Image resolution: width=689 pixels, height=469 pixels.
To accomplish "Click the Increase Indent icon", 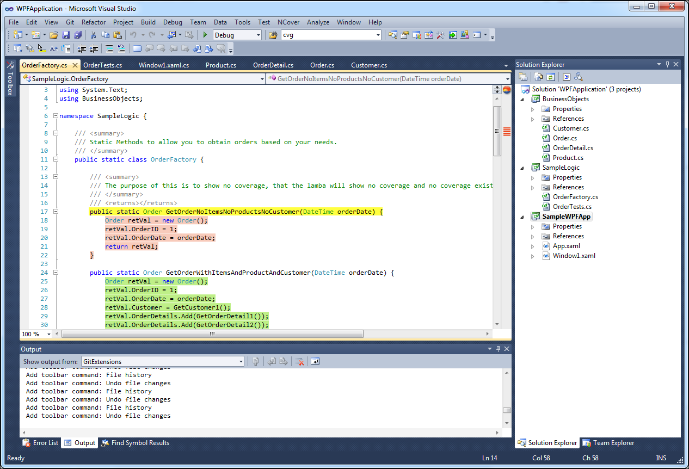I will (94, 48).
